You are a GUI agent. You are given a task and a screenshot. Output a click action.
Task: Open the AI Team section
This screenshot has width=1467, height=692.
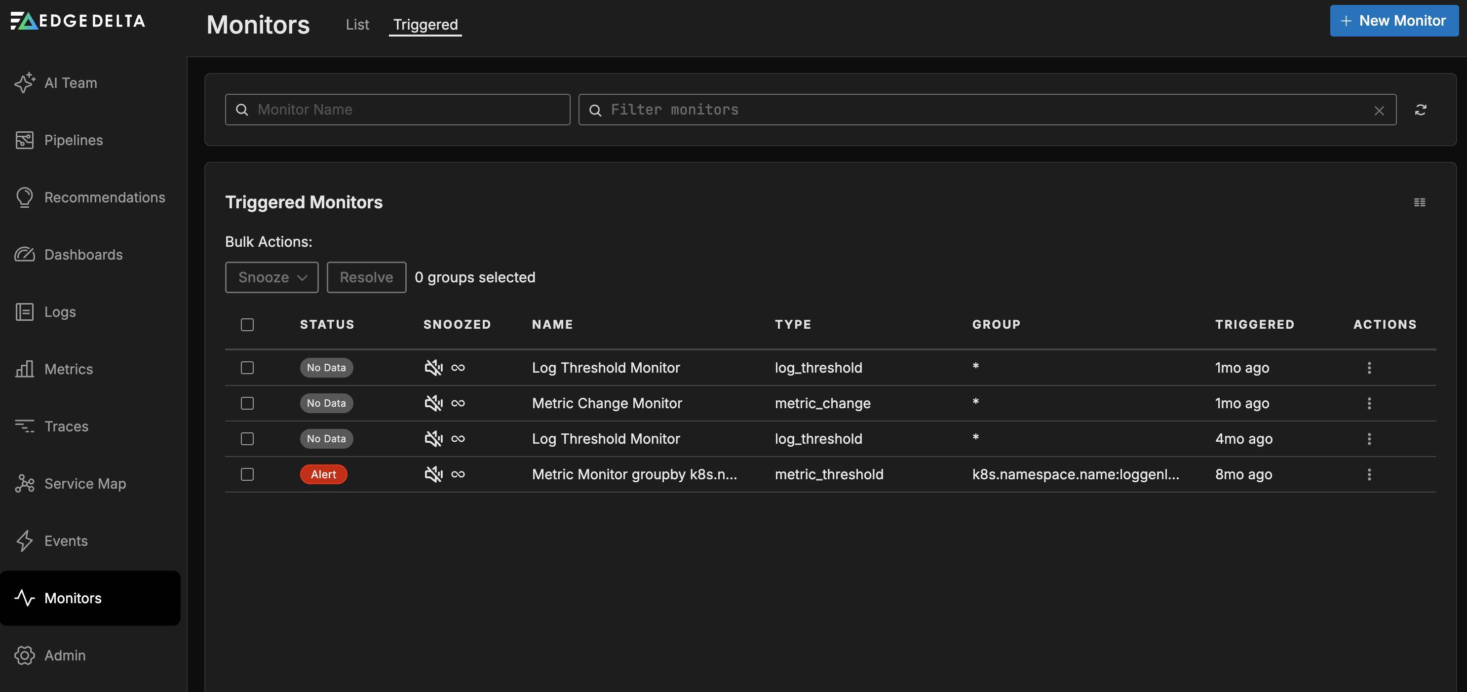click(x=71, y=82)
